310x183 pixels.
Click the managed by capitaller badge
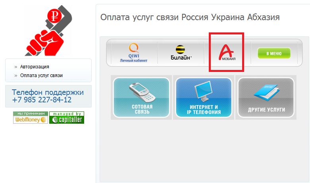67,118
